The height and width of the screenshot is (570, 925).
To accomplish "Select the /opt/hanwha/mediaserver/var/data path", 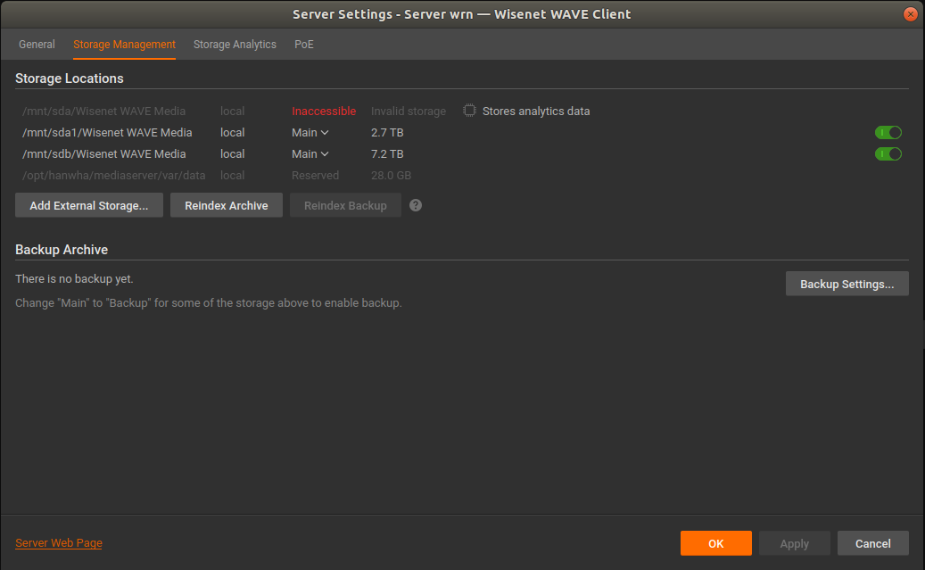I will click(114, 175).
